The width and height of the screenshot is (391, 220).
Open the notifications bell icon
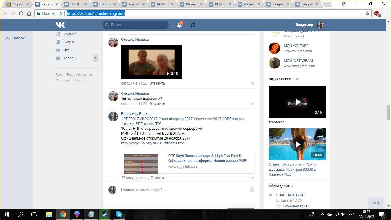pyautogui.click(x=179, y=25)
